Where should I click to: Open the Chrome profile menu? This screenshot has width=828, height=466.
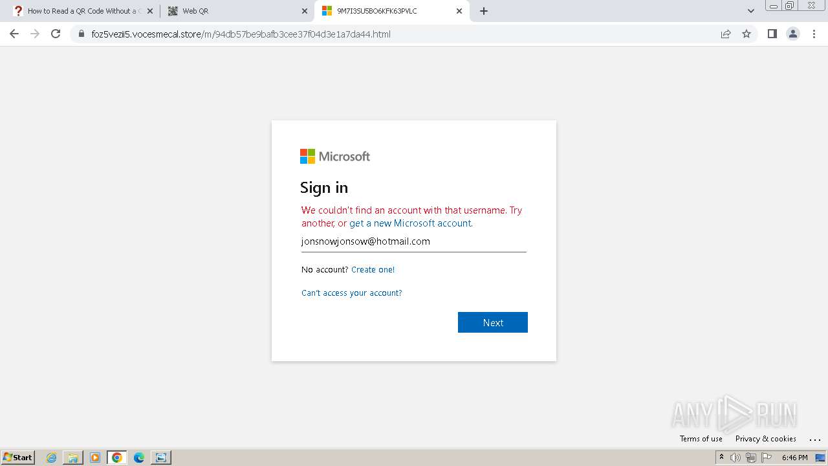[x=793, y=34]
